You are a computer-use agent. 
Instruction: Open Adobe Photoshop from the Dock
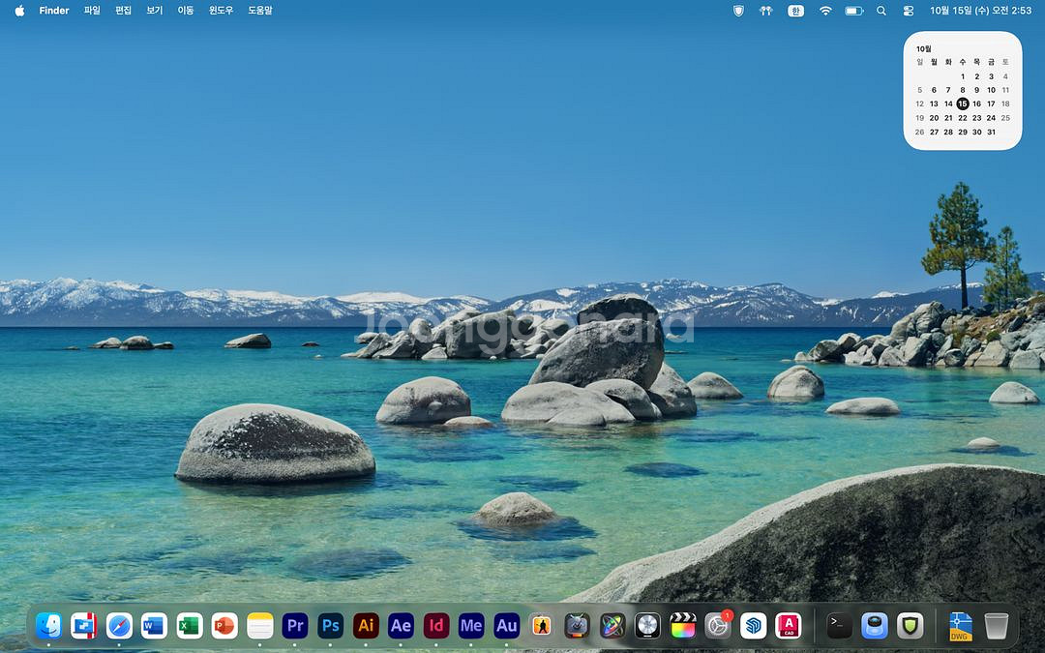tap(330, 626)
